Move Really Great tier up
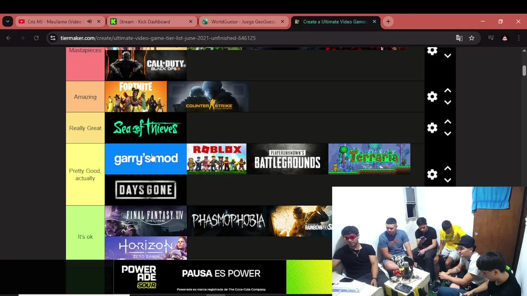This screenshot has height=296, width=527. pos(448,122)
